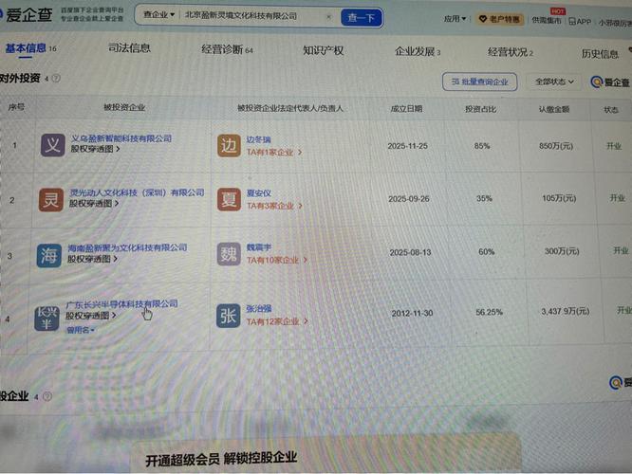Click the 认缴金额 column header
The height and width of the screenshot is (474, 632).
tap(554, 109)
